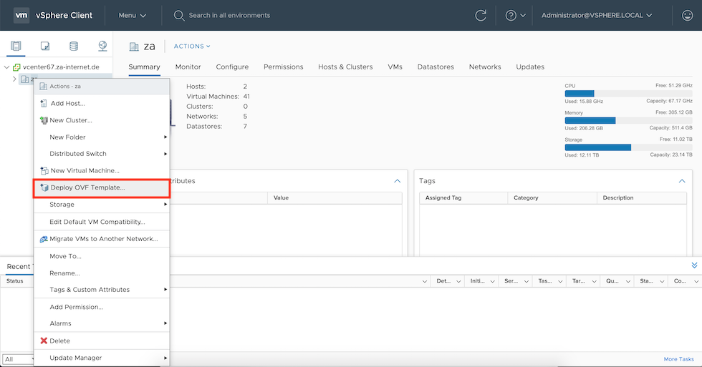Open the Hosts & Clusters tab
702x367 pixels.
coord(345,67)
